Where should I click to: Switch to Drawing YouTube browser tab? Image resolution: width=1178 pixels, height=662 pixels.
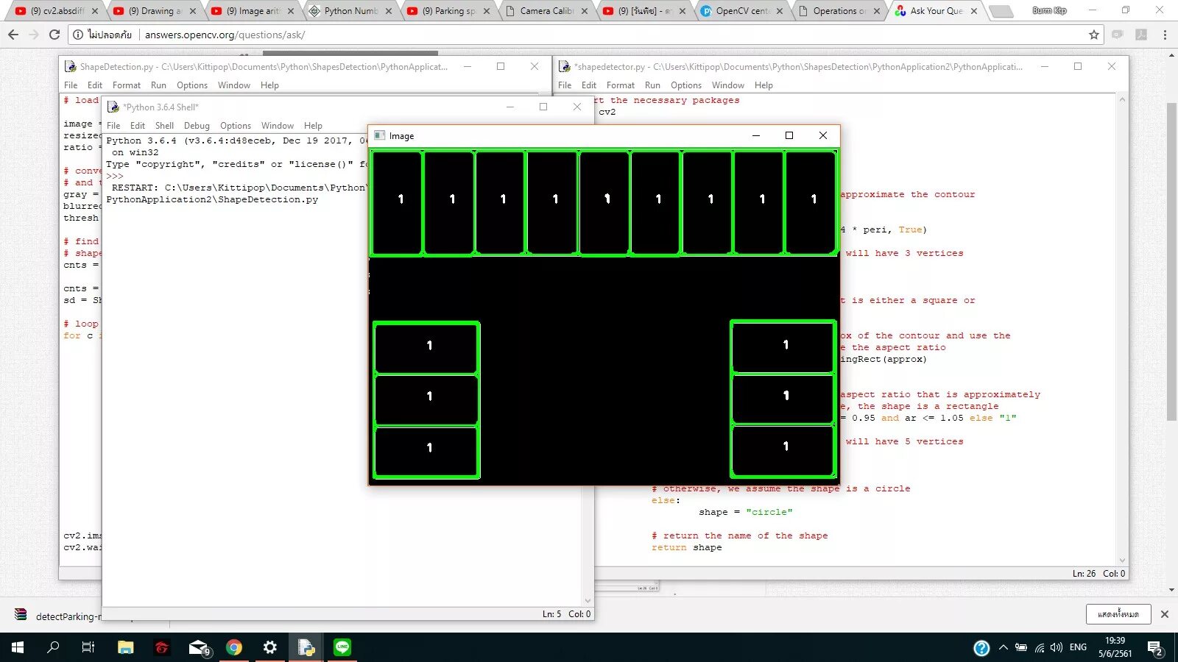pos(155,11)
